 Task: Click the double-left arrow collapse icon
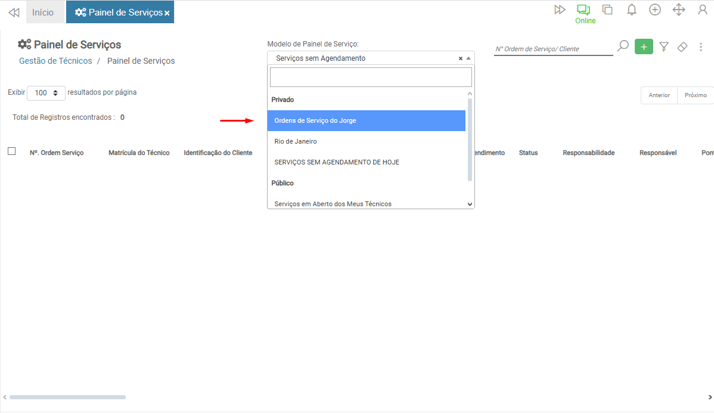(x=14, y=12)
